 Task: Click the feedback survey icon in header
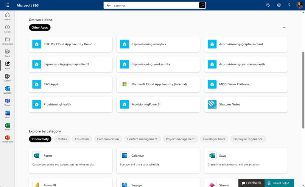[x=268, y=5]
